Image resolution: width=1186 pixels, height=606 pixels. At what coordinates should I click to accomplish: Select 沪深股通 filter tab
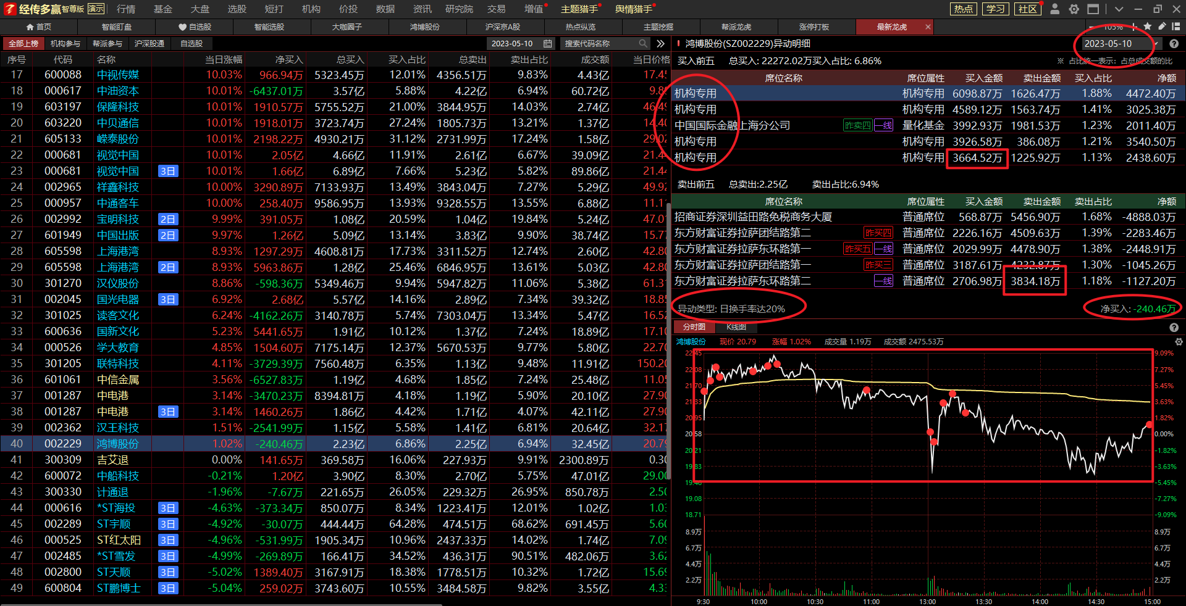pyautogui.click(x=149, y=44)
